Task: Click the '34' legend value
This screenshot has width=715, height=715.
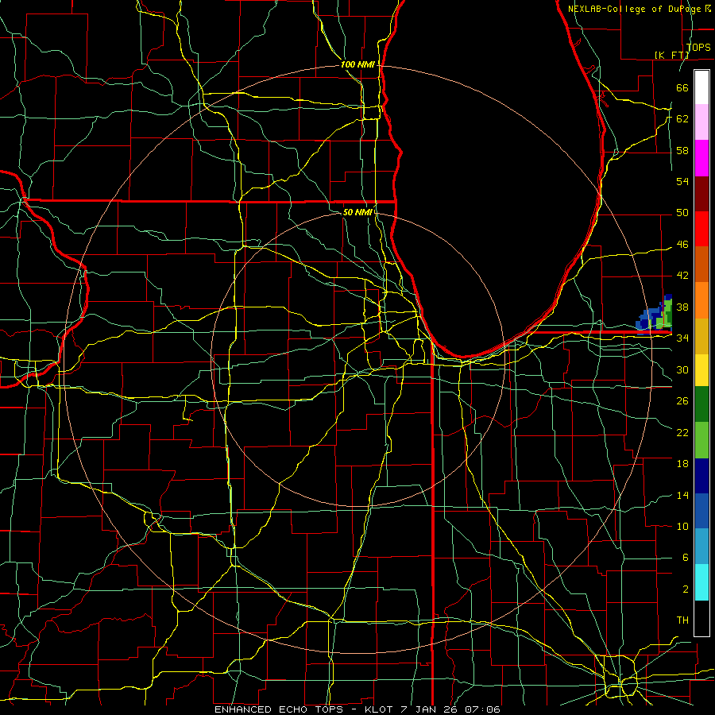Action: pos(682,338)
